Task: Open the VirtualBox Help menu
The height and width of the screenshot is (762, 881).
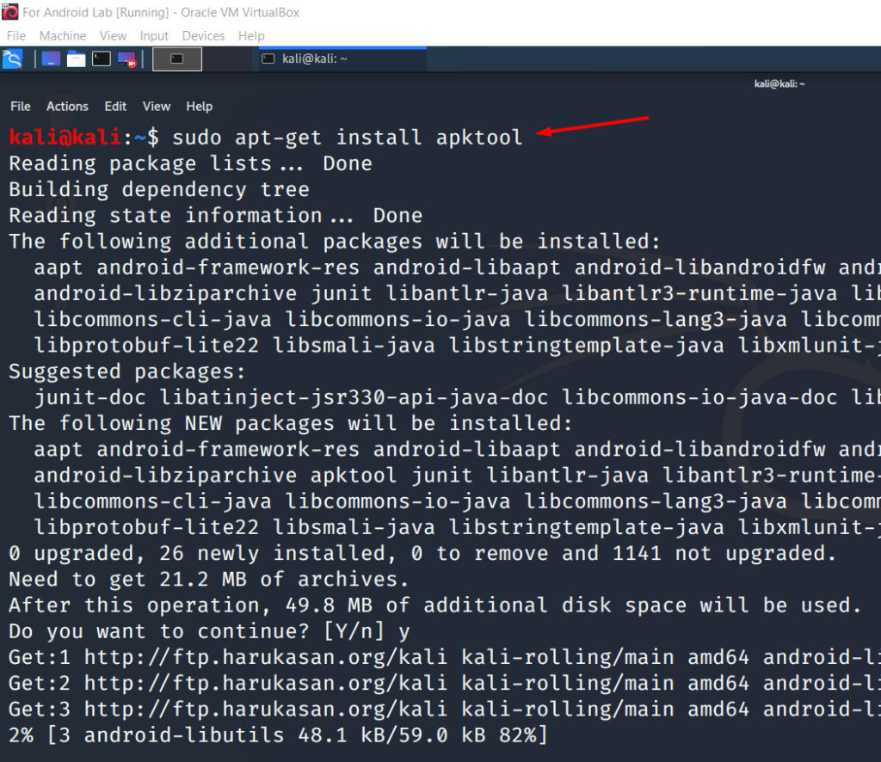Action: point(251,36)
